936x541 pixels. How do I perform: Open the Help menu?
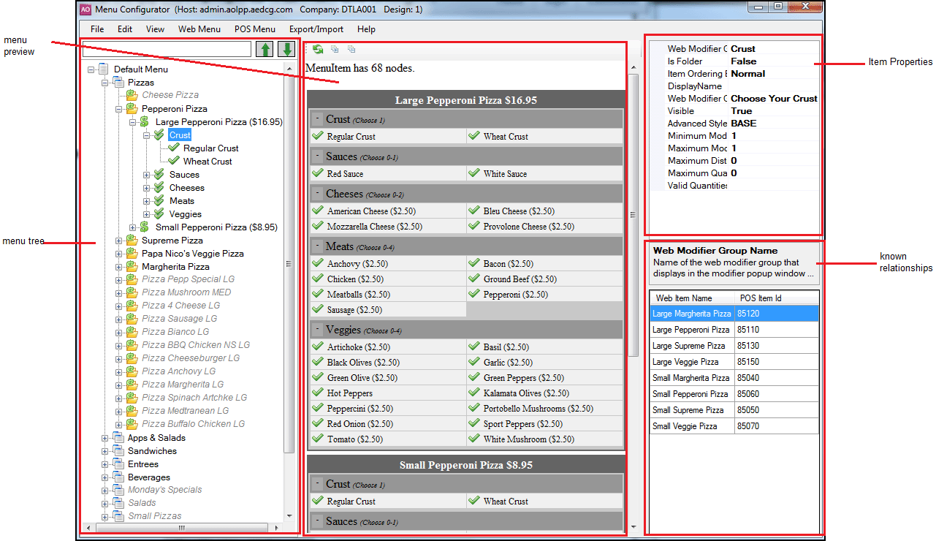(367, 29)
